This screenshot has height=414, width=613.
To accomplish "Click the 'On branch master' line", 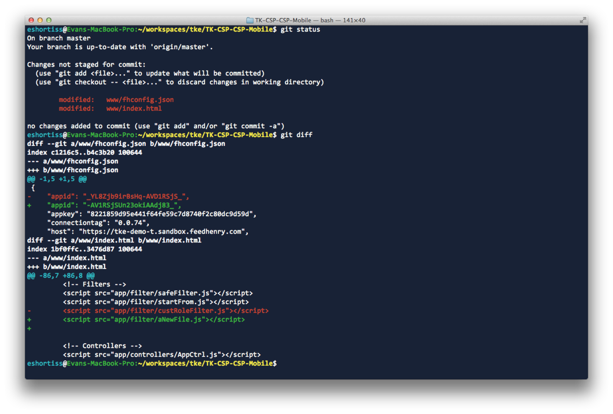I will (x=58, y=38).
